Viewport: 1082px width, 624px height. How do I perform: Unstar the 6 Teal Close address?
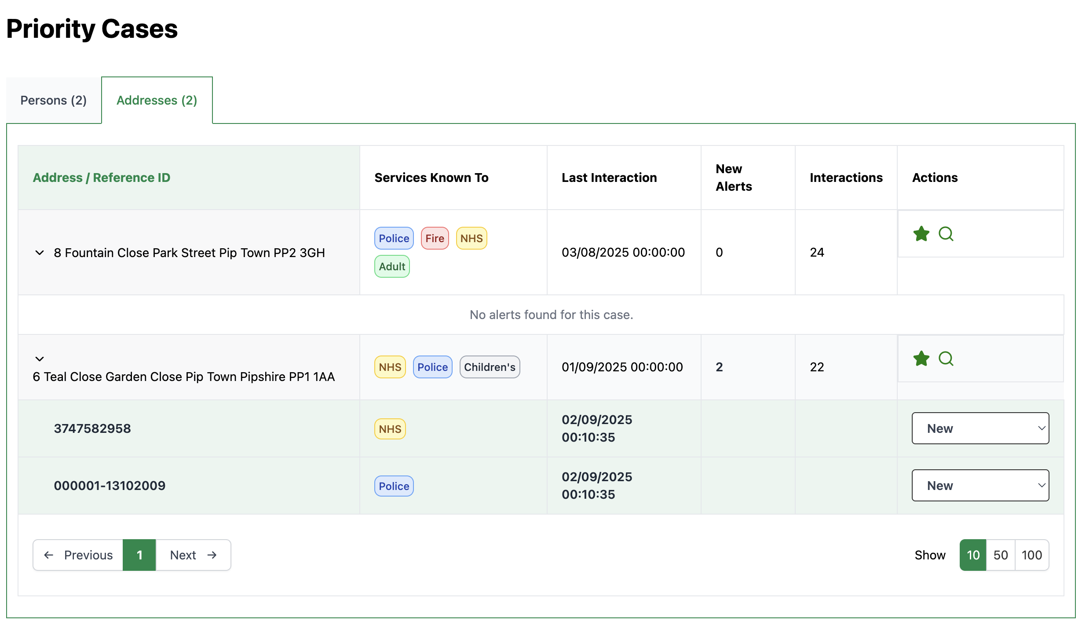click(x=921, y=359)
